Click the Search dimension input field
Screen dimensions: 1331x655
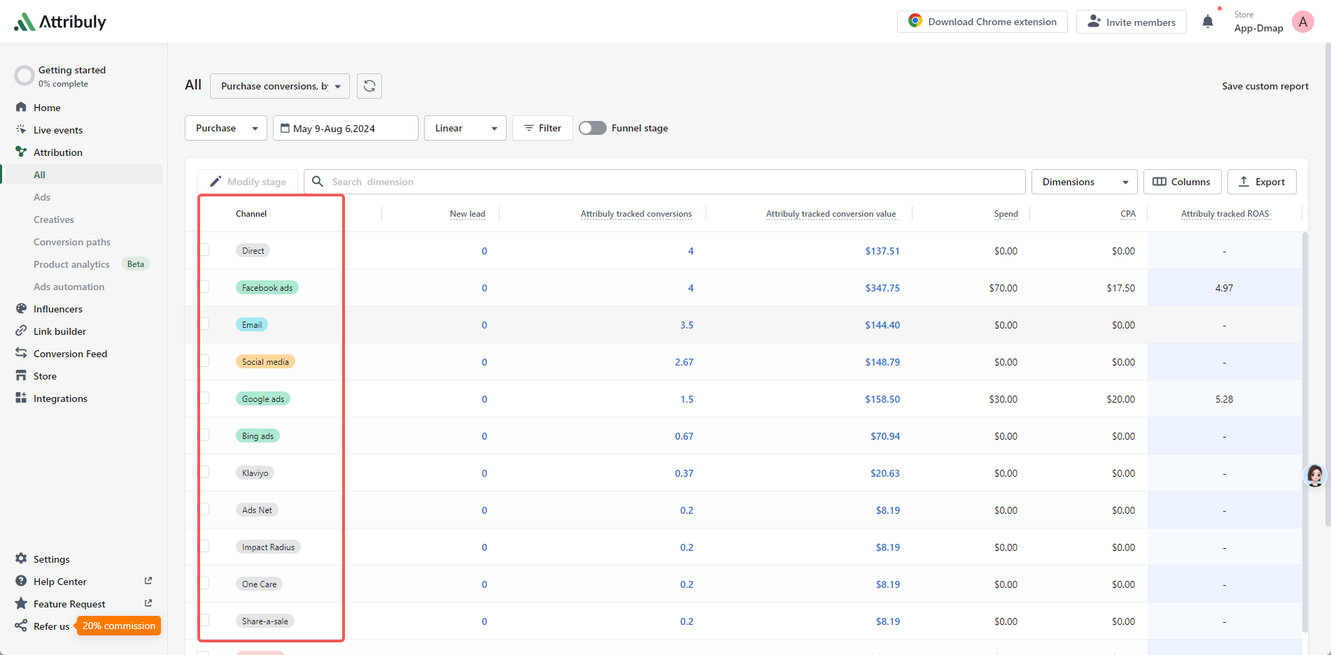tap(665, 182)
